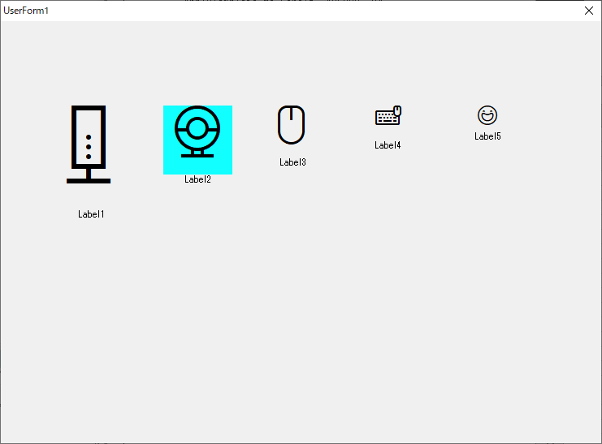The image size is (602, 444).
Task: Click the laughing smiley face icon
Action: 487,115
